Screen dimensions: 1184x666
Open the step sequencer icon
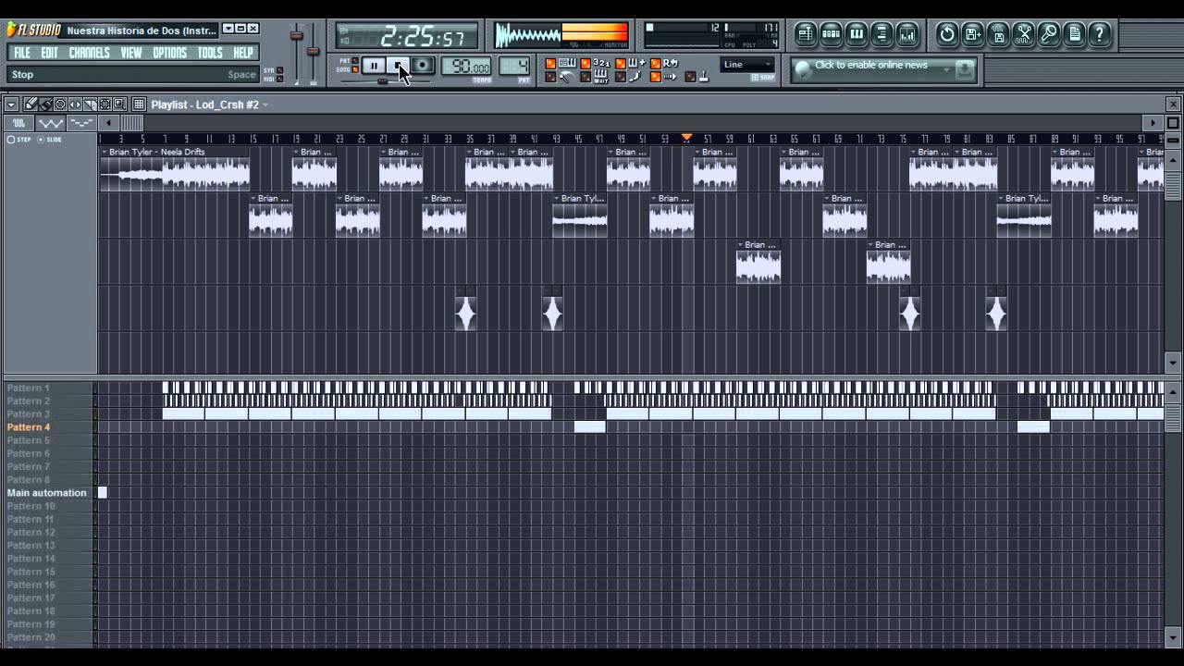831,35
